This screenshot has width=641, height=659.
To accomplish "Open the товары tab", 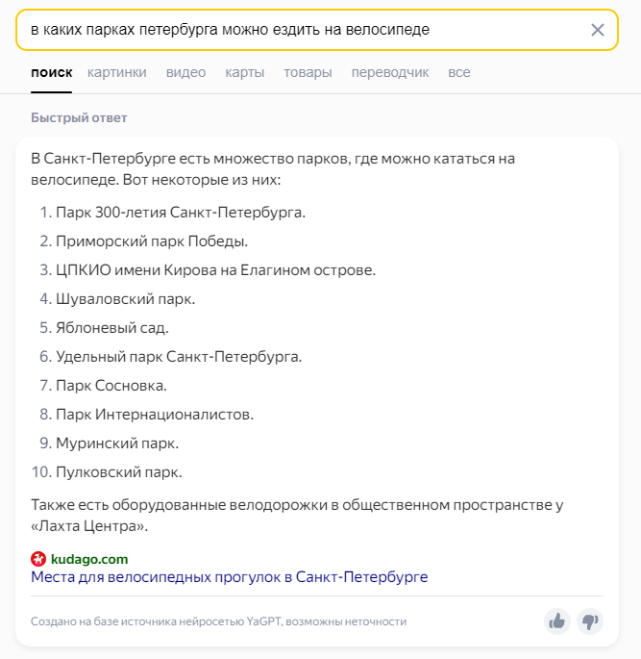I will pos(308,72).
